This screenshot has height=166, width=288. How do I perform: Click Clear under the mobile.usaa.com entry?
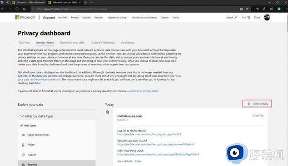tap(138, 161)
